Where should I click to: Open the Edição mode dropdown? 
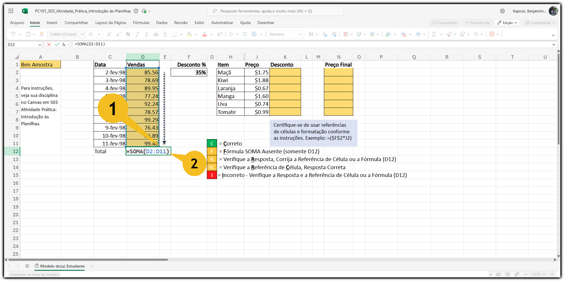[507, 23]
